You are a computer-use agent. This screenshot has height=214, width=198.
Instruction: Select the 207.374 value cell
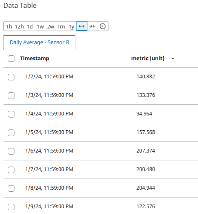[146, 151]
